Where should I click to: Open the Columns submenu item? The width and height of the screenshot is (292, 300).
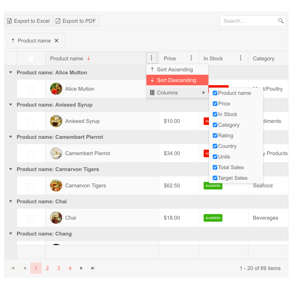coord(177,93)
